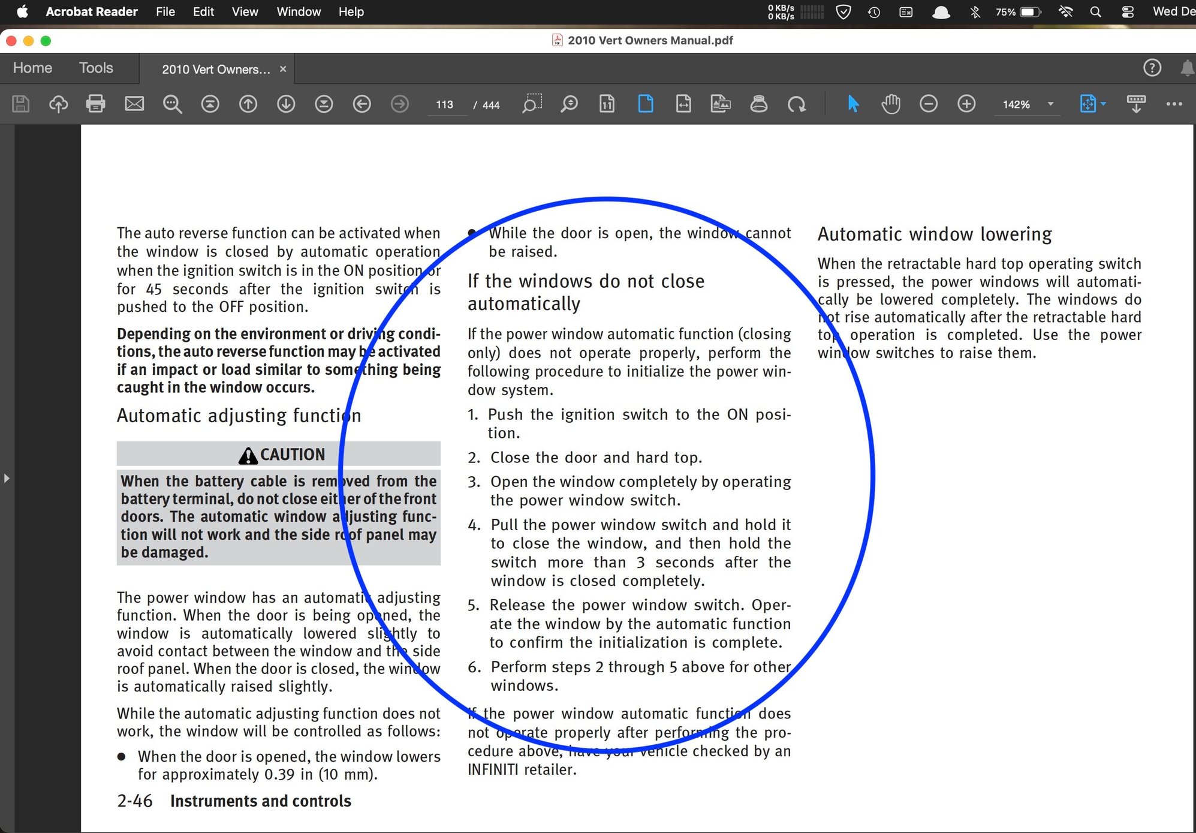Click the zoom in plus button
Viewport: 1196px width, 833px height.
966,104
